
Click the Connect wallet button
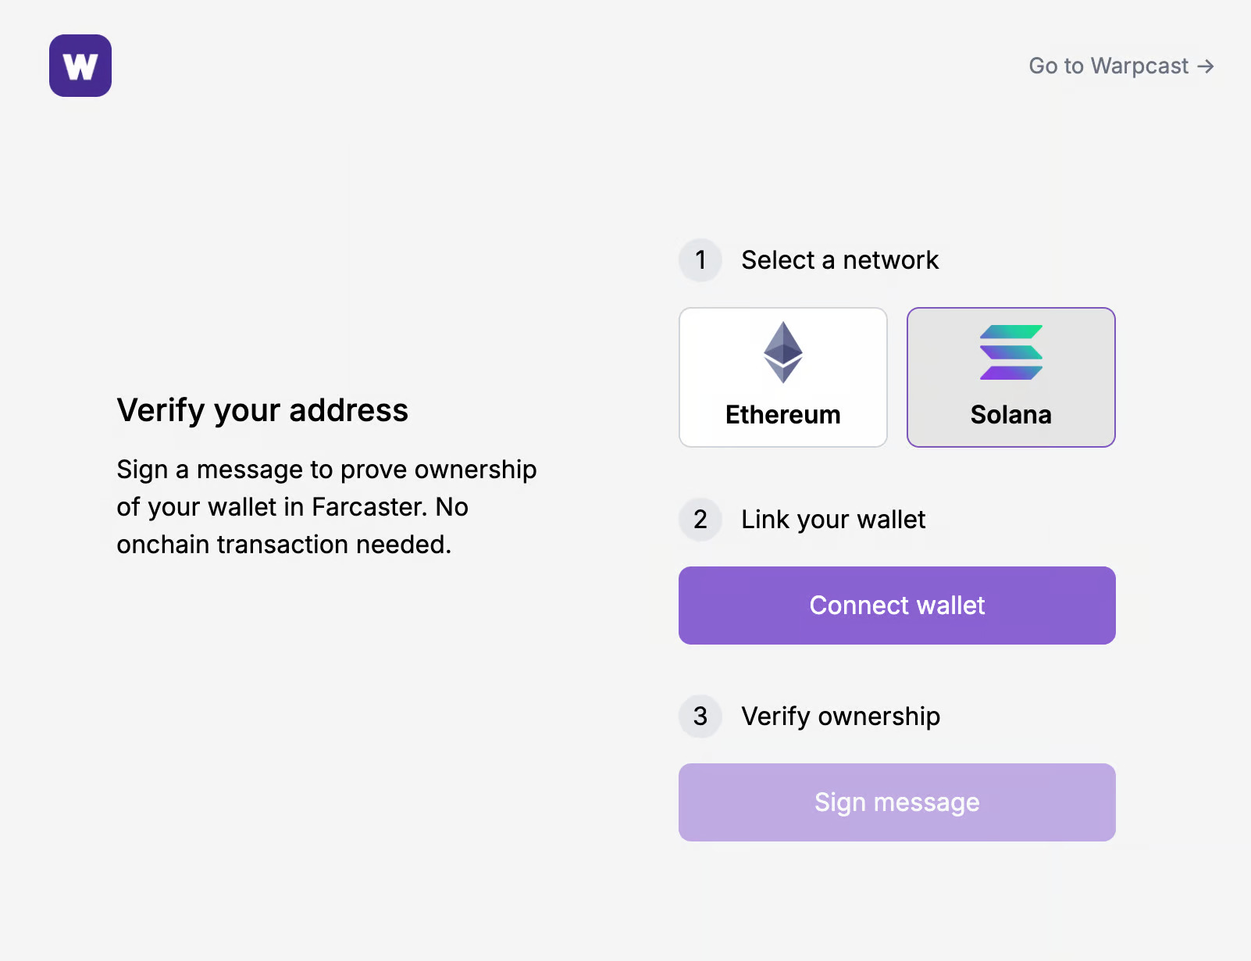click(x=897, y=606)
